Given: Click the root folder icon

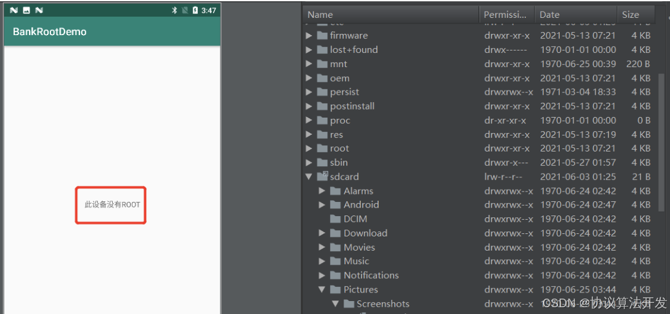Looking at the screenshot, I should point(322,148).
